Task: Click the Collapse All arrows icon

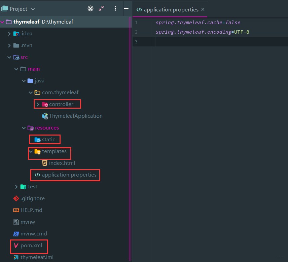Action: tap(101, 8)
